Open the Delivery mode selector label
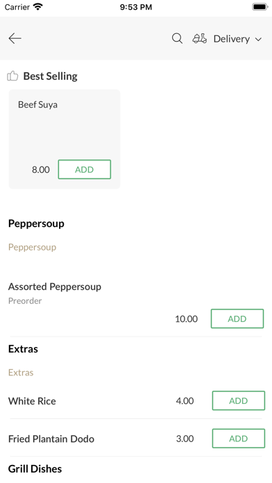 [231, 39]
